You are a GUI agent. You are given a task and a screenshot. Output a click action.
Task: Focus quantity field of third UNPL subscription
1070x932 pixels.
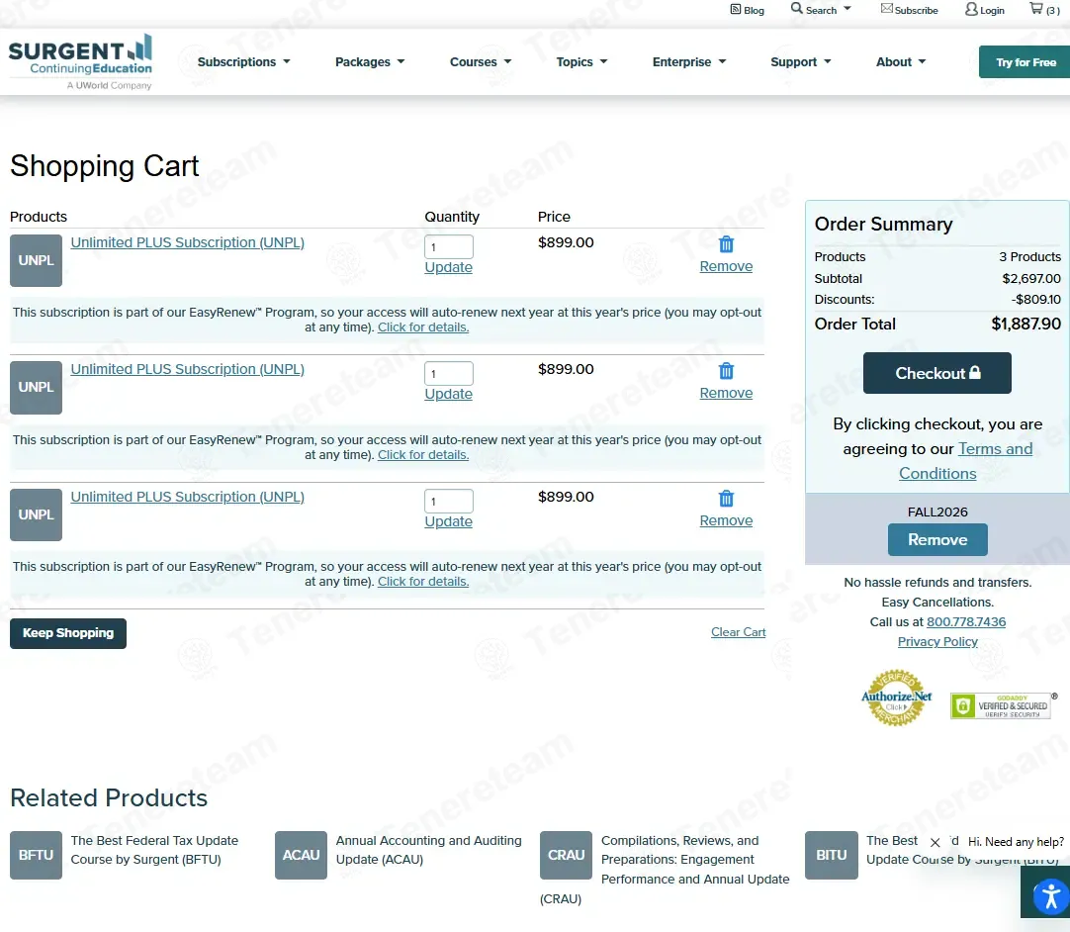click(448, 502)
